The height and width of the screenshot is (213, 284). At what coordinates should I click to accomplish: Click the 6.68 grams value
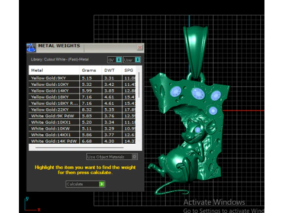tap(87, 141)
